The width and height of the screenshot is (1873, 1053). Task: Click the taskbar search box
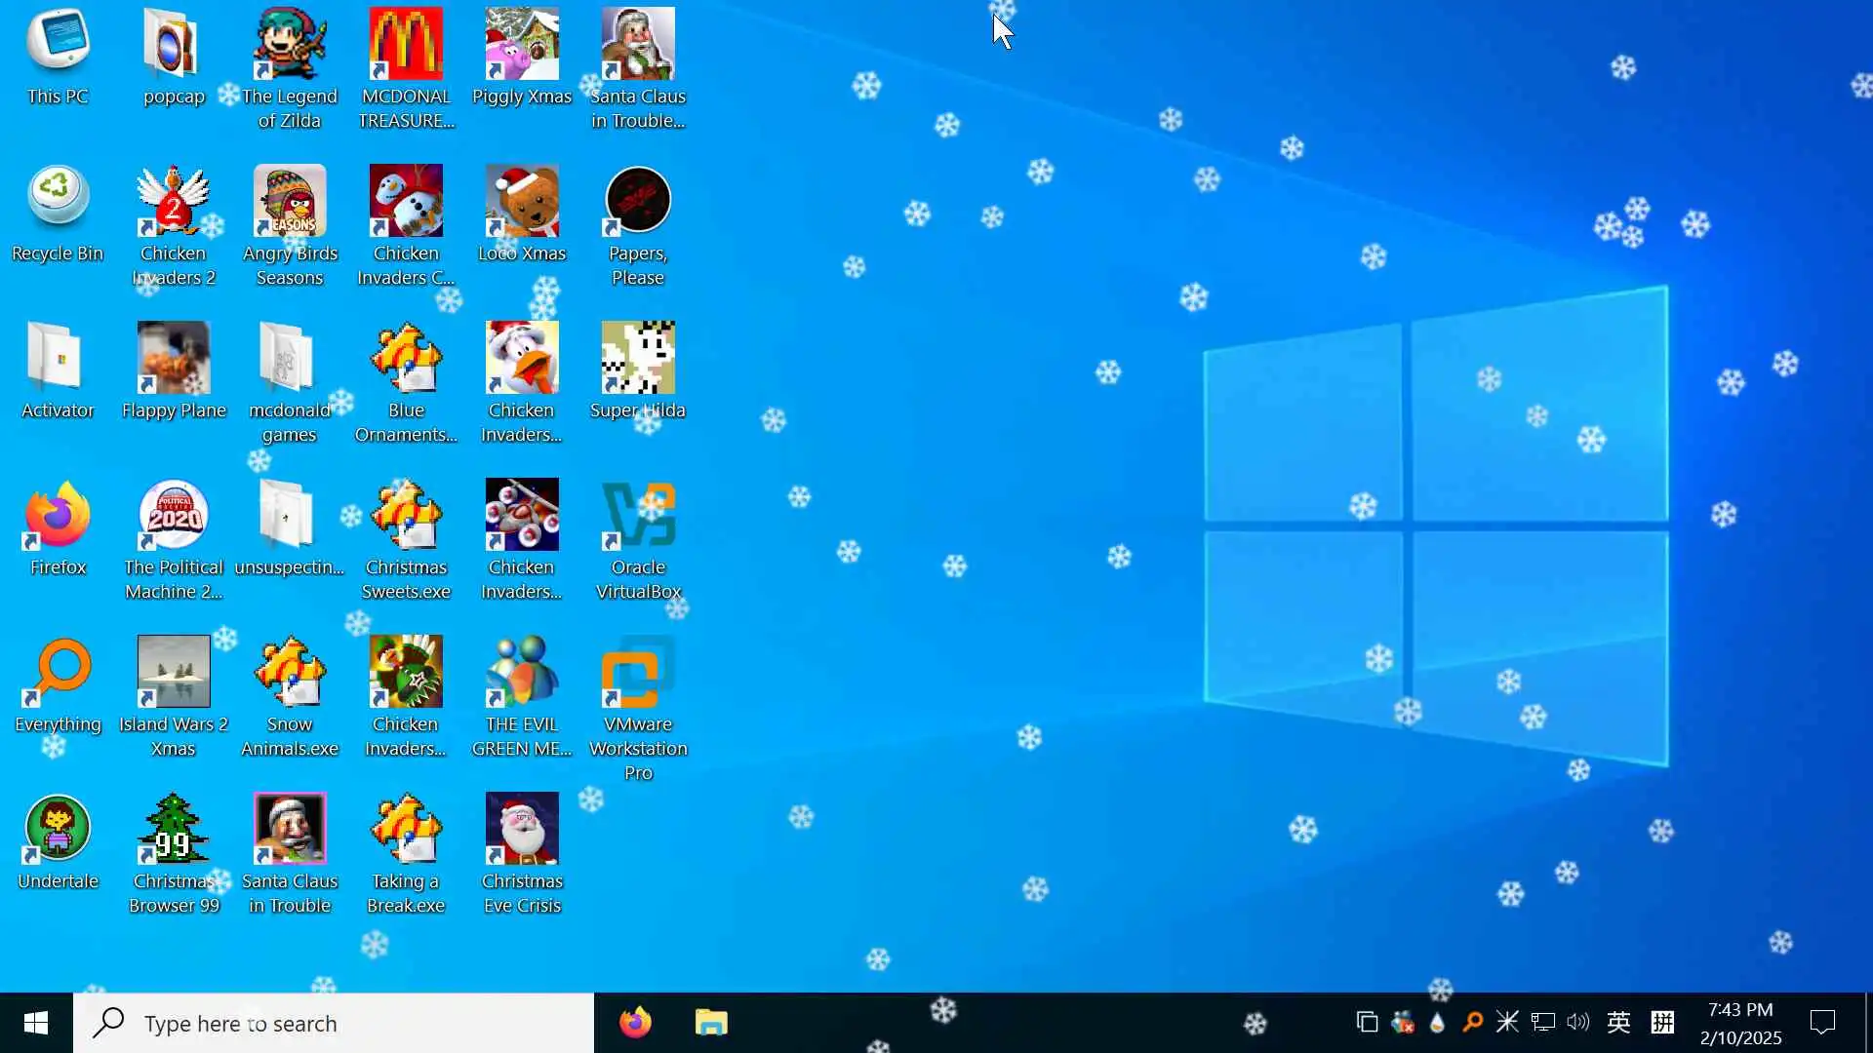(x=334, y=1023)
